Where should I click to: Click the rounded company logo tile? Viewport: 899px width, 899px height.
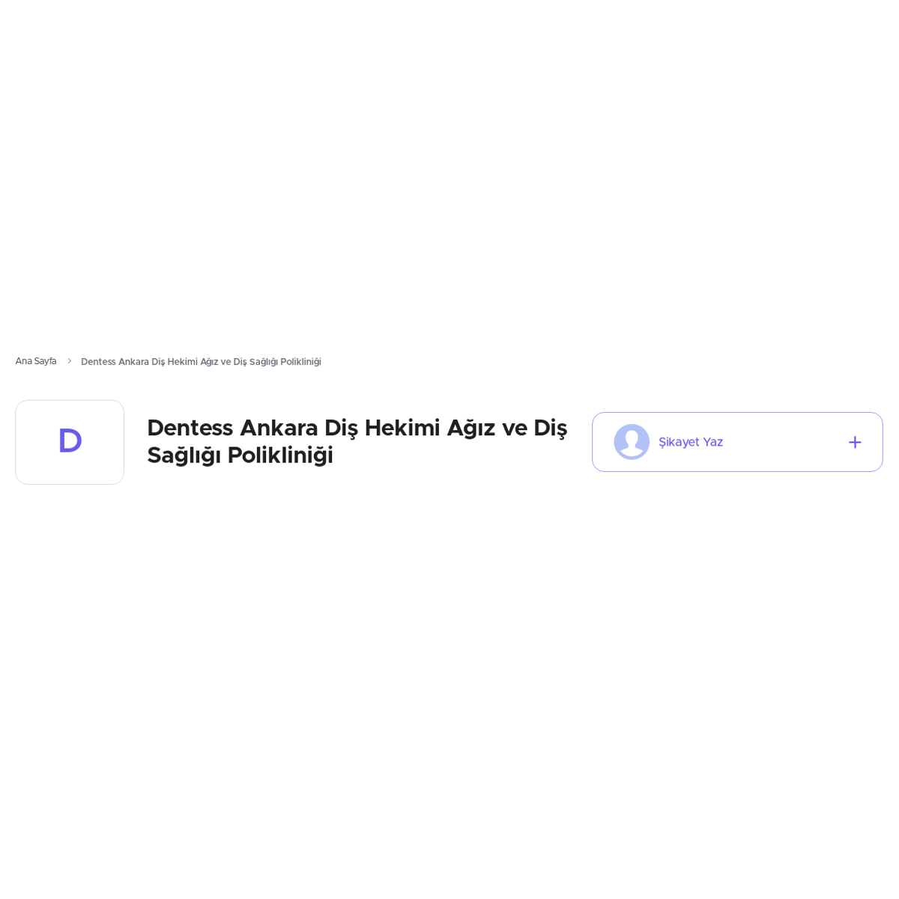tap(70, 442)
